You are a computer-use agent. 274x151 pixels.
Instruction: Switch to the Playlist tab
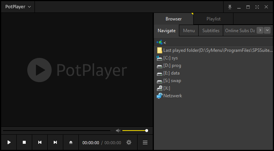click(213, 19)
